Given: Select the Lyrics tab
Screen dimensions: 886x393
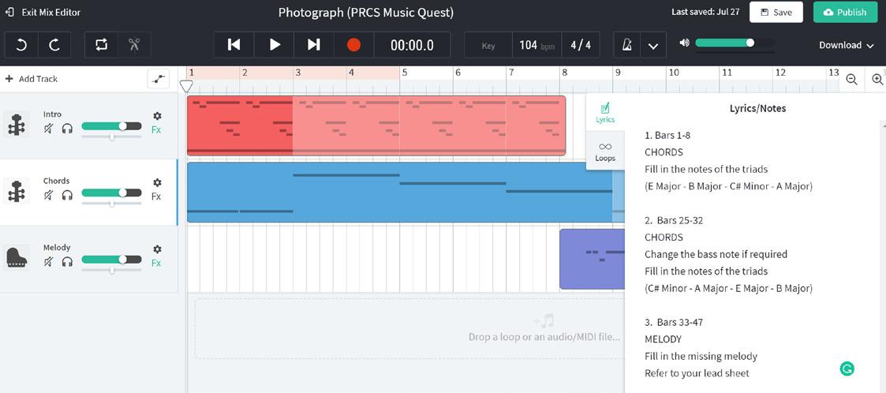Looking at the screenshot, I should tap(605, 112).
